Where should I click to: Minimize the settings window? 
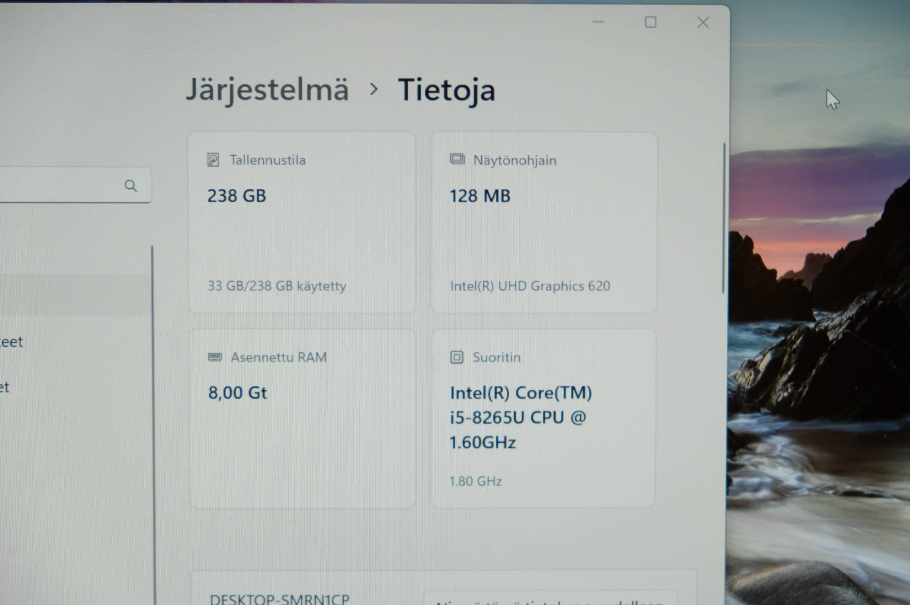[598, 22]
